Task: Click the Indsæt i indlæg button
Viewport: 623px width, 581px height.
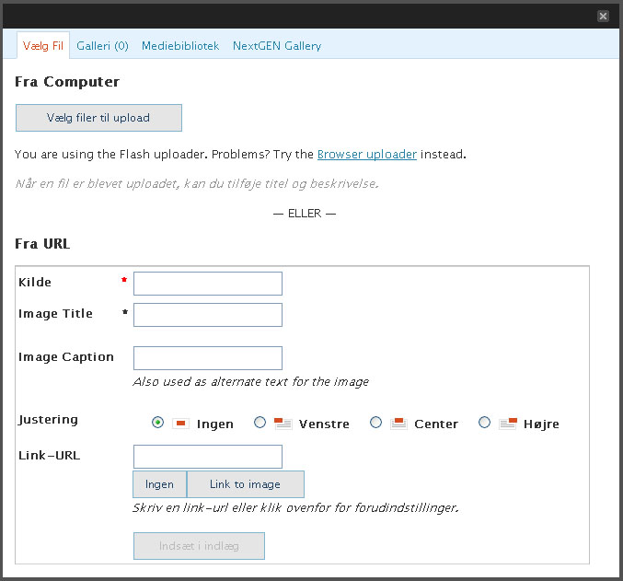Action: (199, 545)
